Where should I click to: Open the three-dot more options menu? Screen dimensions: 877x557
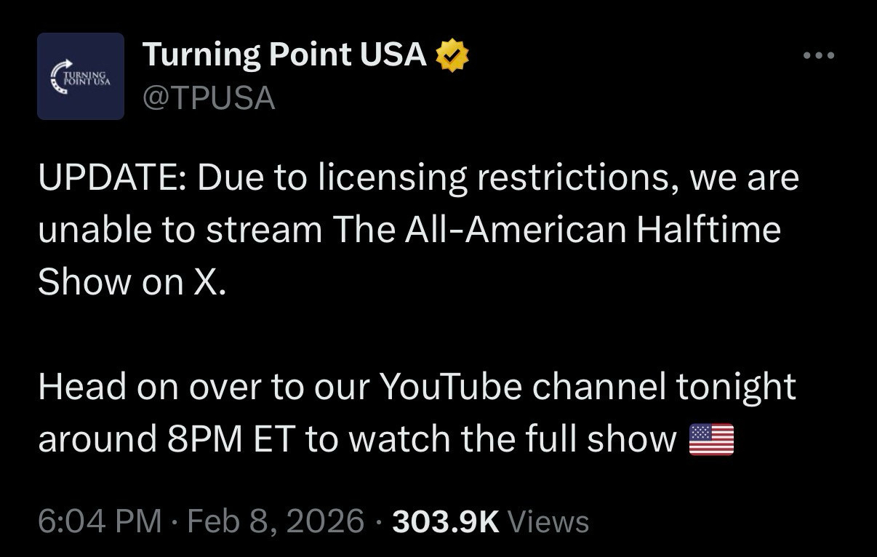point(819,55)
